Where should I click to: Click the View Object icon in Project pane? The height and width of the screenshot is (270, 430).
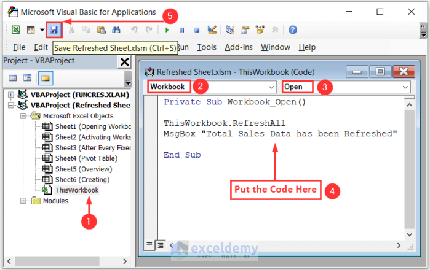pos(28,78)
